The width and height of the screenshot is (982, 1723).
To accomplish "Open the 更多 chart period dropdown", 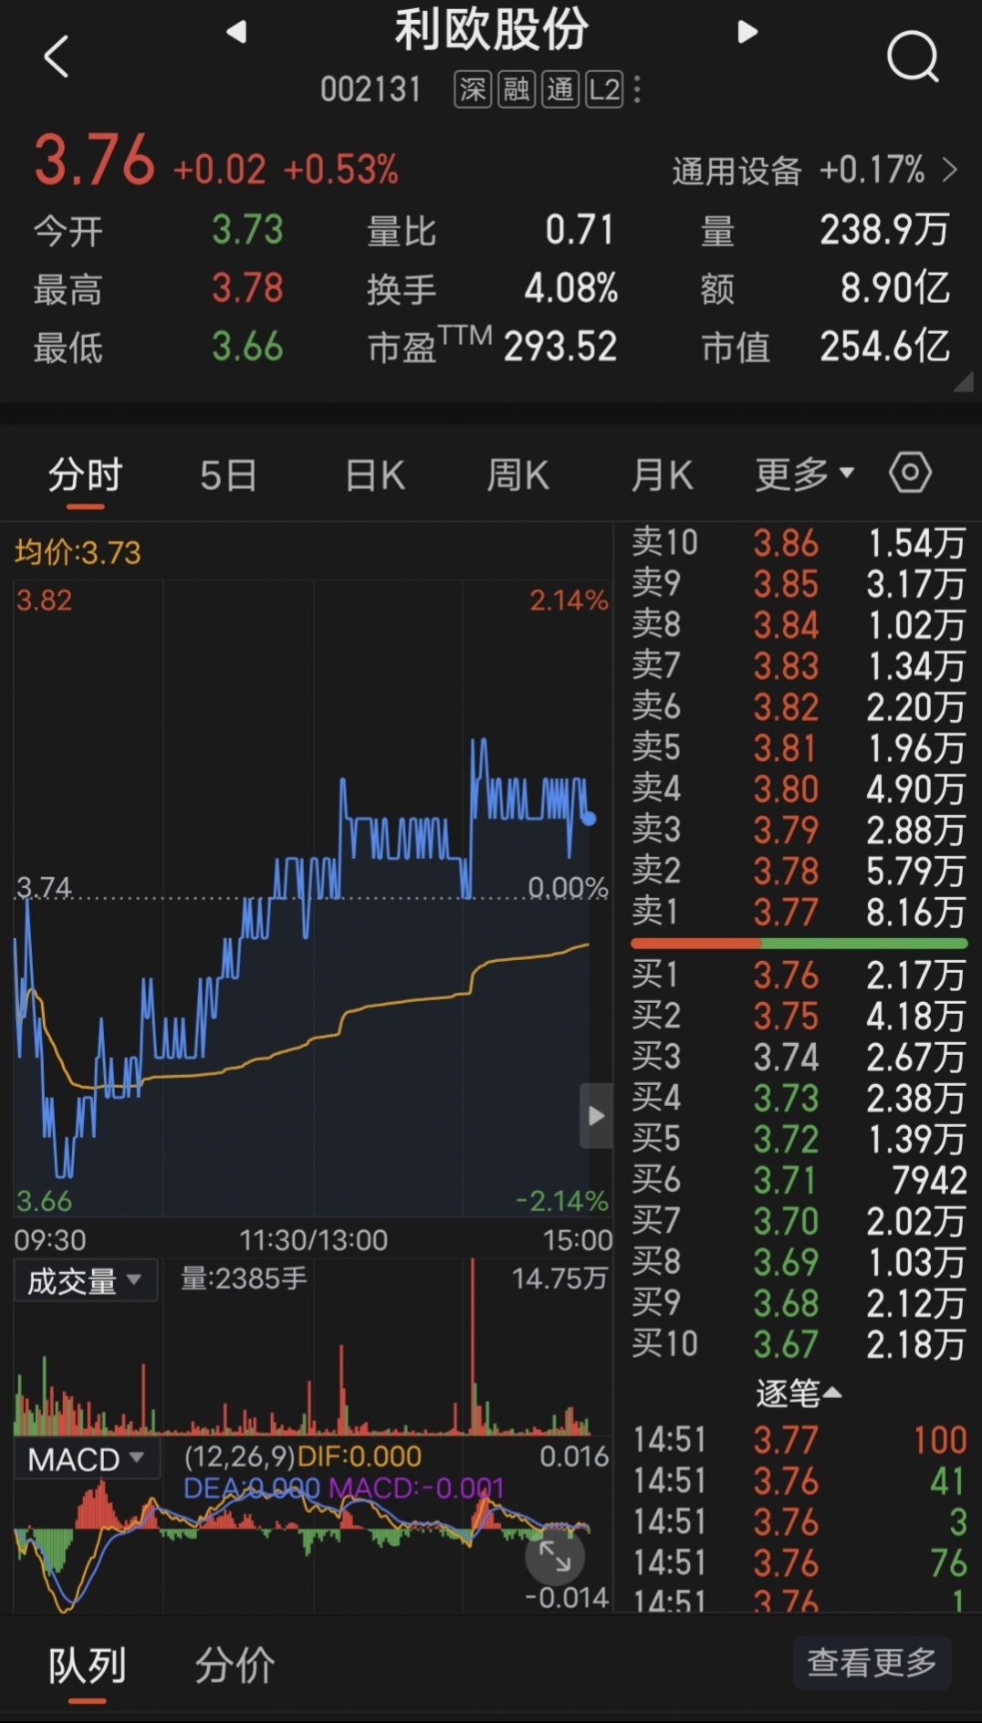I will (804, 474).
